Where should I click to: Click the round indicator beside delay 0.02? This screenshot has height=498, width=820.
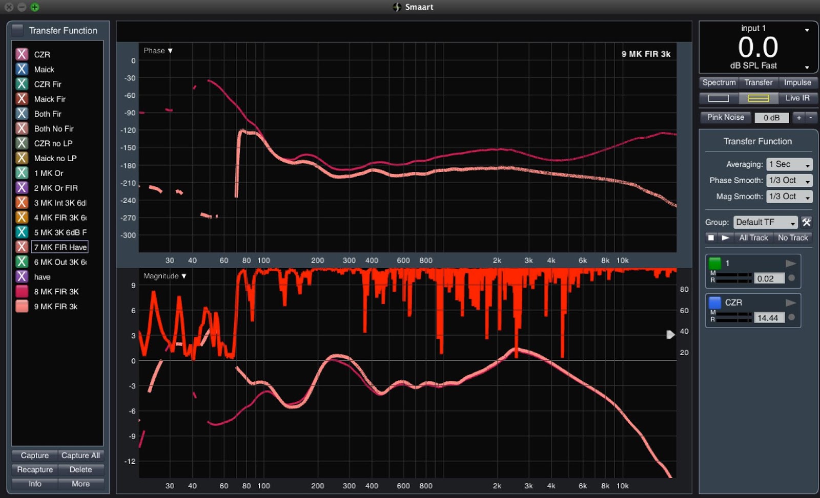pyautogui.click(x=792, y=278)
